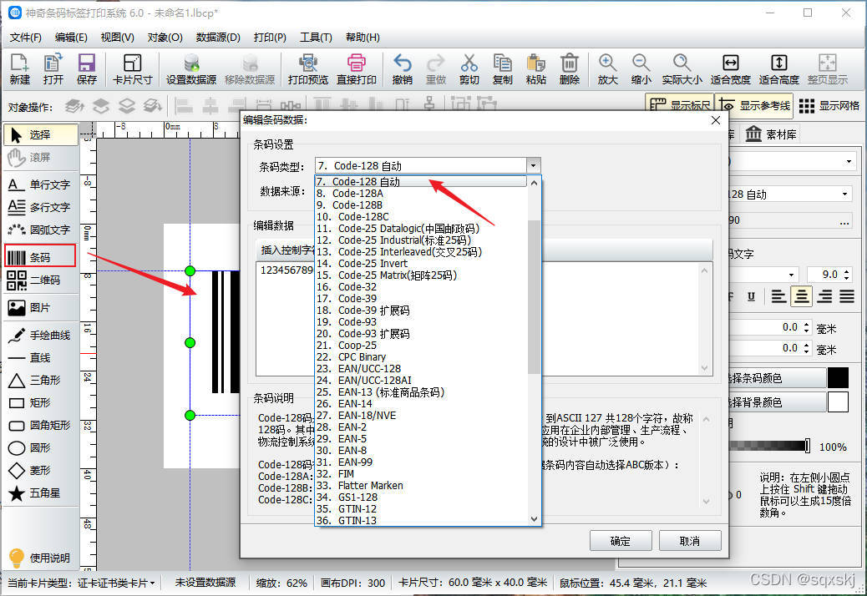Confirm dialog with 确定 button
The height and width of the screenshot is (596, 867).
pos(621,541)
